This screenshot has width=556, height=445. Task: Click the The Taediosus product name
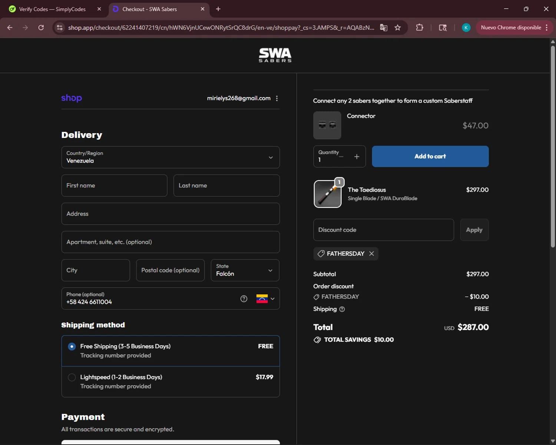point(367,190)
